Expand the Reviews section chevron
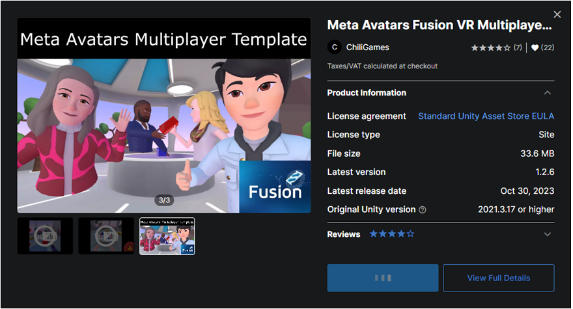The width and height of the screenshot is (573, 309). [547, 234]
